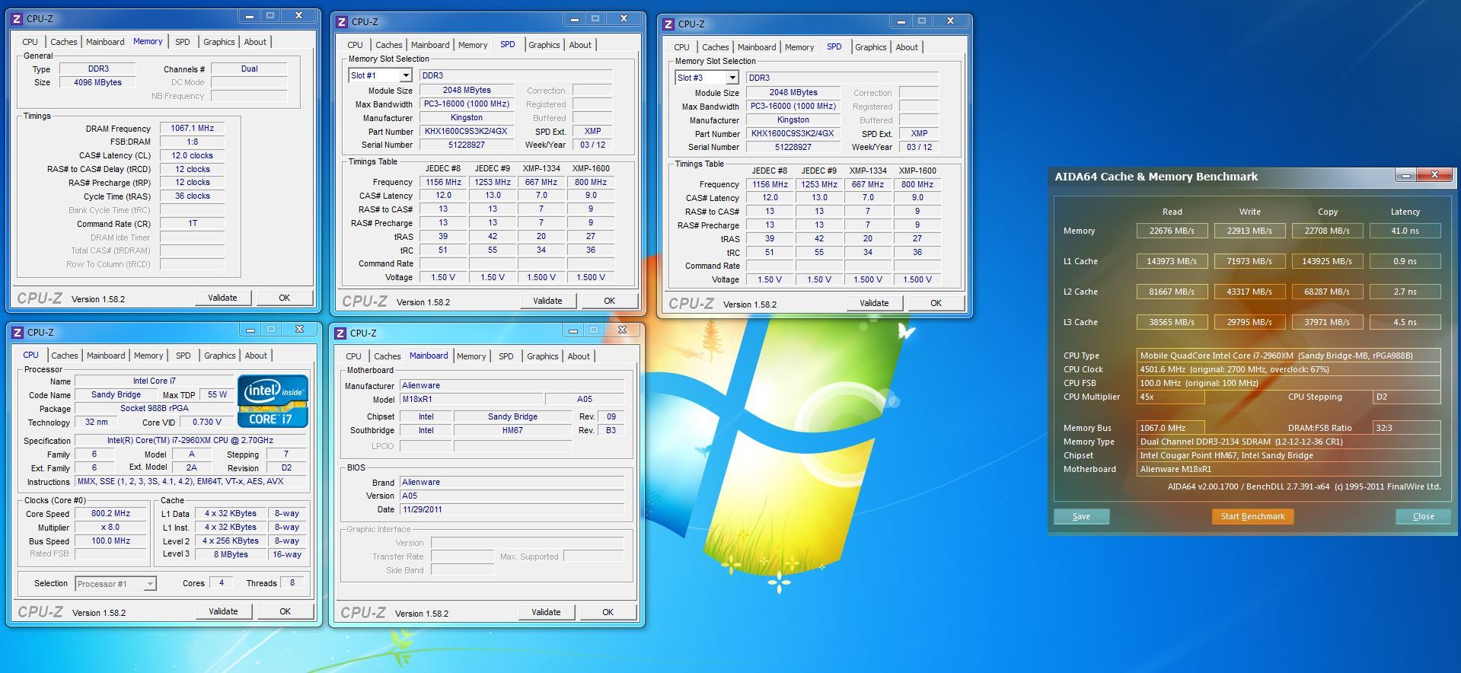Click OK in the CPU-Z Memory window
This screenshot has height=673, width=1461.
[x=284, y=298]
